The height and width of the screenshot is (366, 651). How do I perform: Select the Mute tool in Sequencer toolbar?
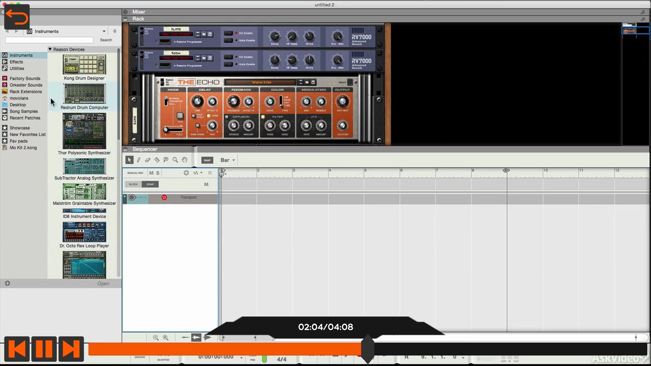(x=166, y=160)
